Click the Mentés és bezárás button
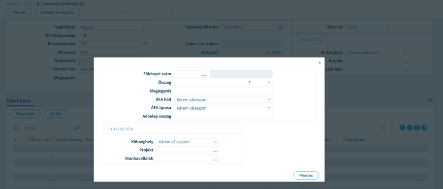The image size is (443, 189). (58, 12)
